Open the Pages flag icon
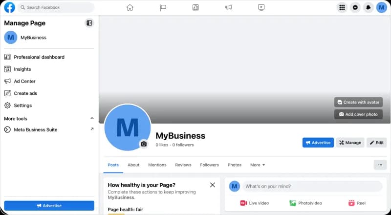 point(163,7)
